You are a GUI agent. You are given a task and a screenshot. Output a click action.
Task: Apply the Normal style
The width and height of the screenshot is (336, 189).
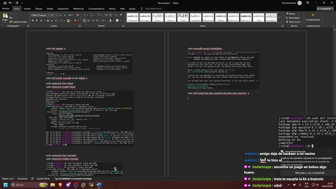tap(133, 18)
